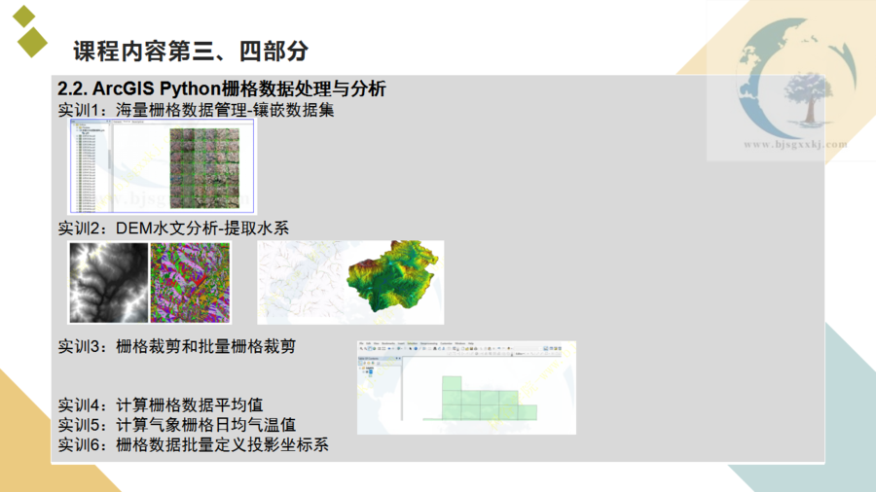Click the line 实训4：计算栅格数据平均值
The image size is (876, 492).
(x=161, y=404)
